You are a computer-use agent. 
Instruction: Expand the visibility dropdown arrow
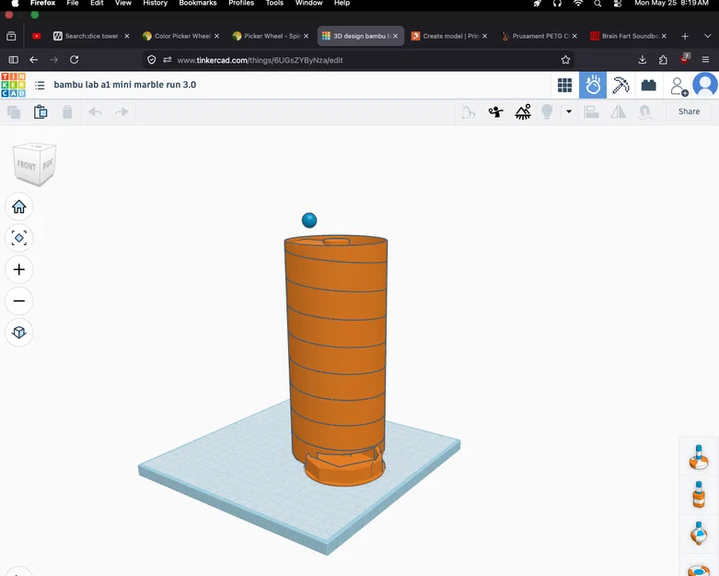click(x=569, y=112)
